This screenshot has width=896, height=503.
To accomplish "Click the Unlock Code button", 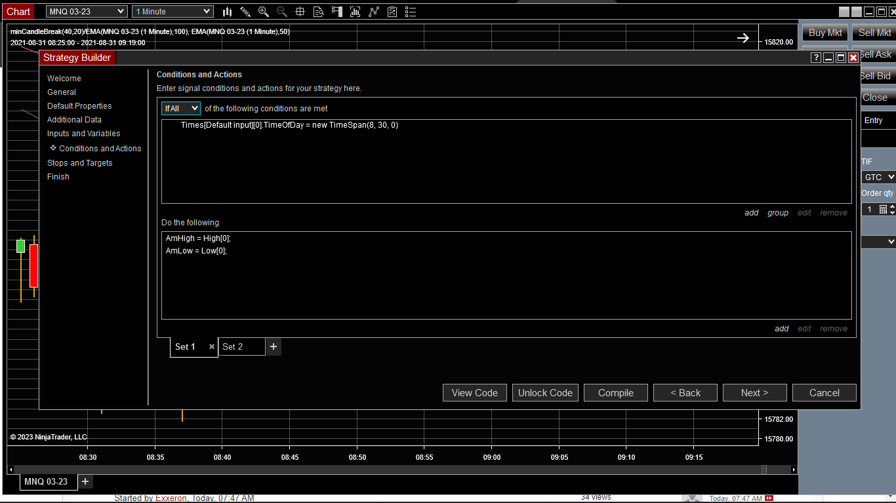I will click(545, 393).
